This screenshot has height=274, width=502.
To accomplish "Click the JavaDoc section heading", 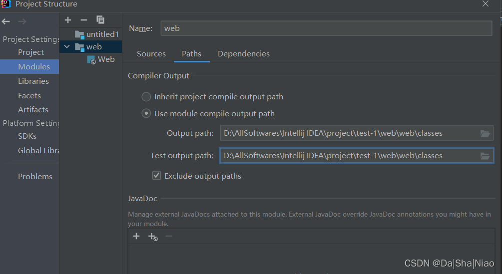I will (x=142, y=199).
